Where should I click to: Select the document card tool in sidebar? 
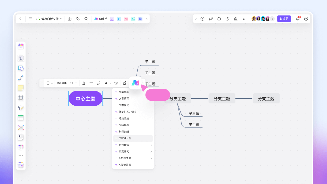click(x=21, y=137)
